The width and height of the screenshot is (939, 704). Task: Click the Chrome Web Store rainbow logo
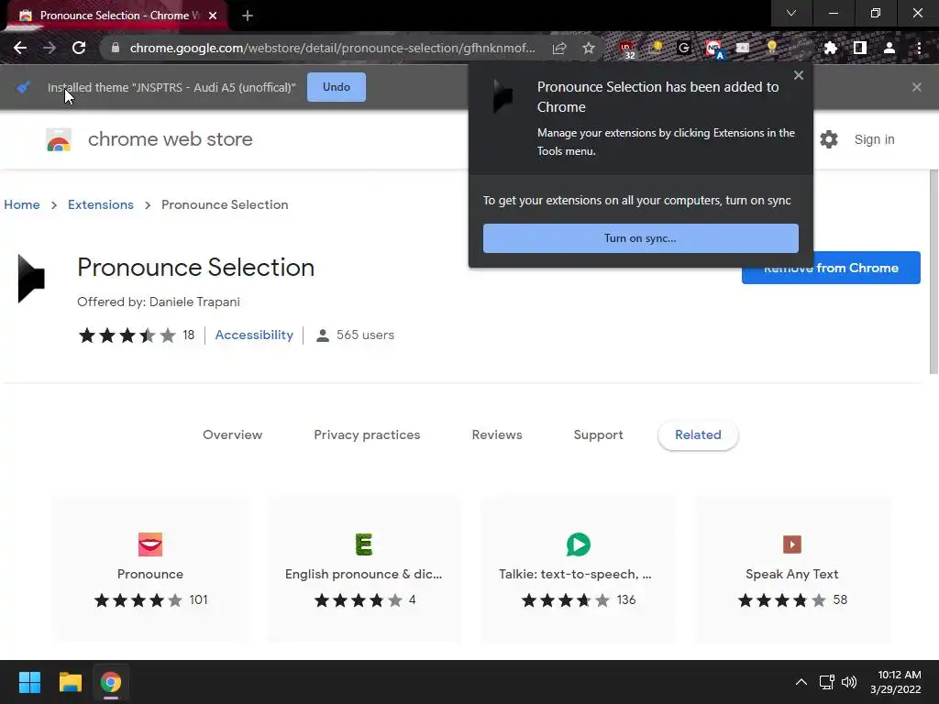coord(59,139)
